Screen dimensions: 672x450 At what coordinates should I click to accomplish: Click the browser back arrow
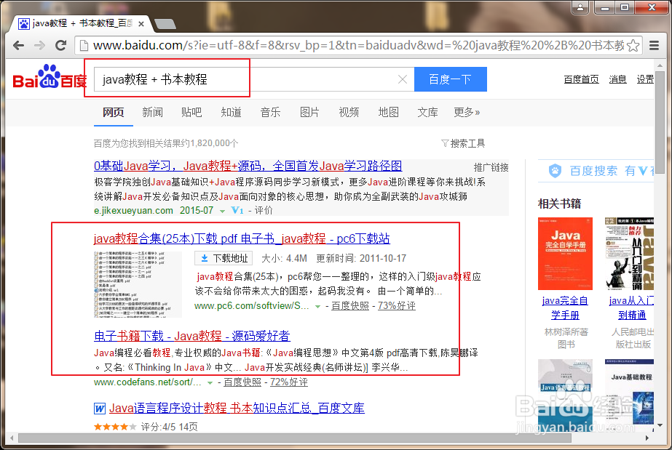click(18, 45)
